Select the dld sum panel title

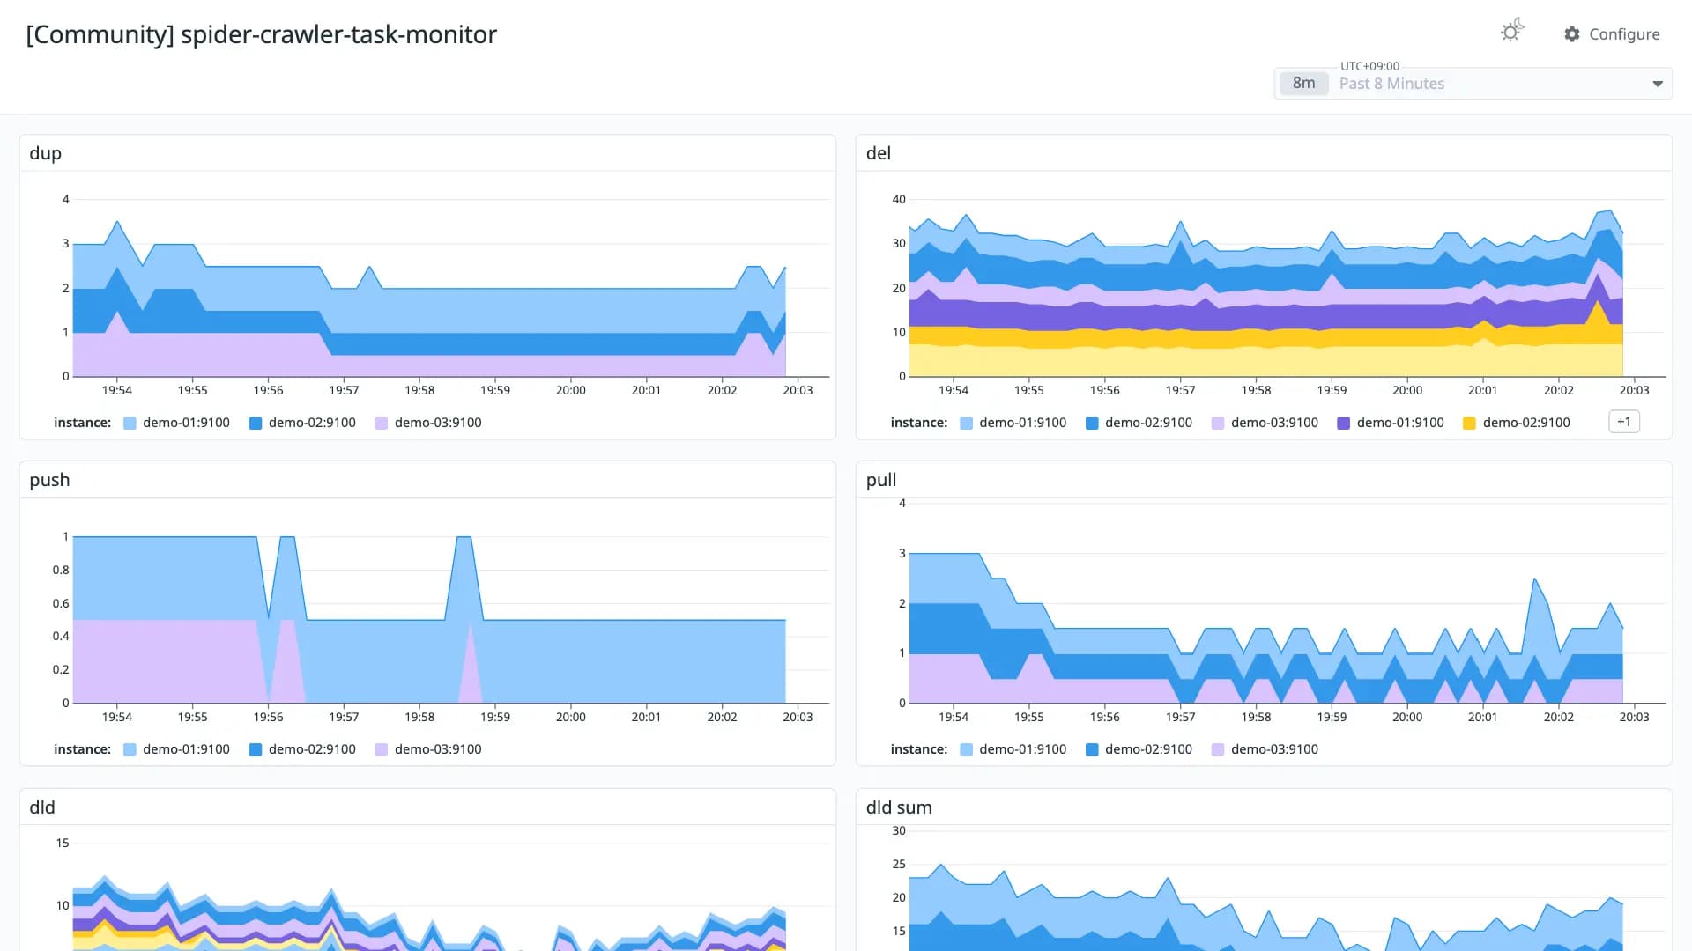coord(899,807)
